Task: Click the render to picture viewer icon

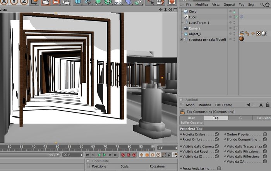Action: pyautogui.click(x=56, y=2)
